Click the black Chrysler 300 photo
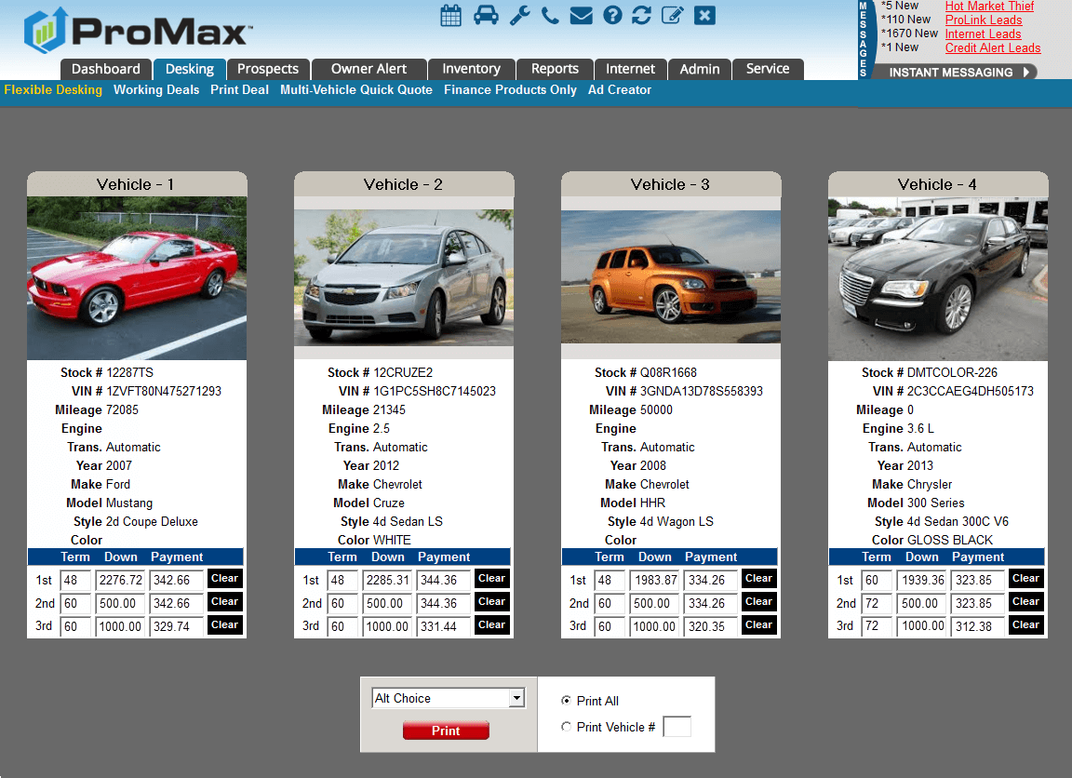 point(938,278)
